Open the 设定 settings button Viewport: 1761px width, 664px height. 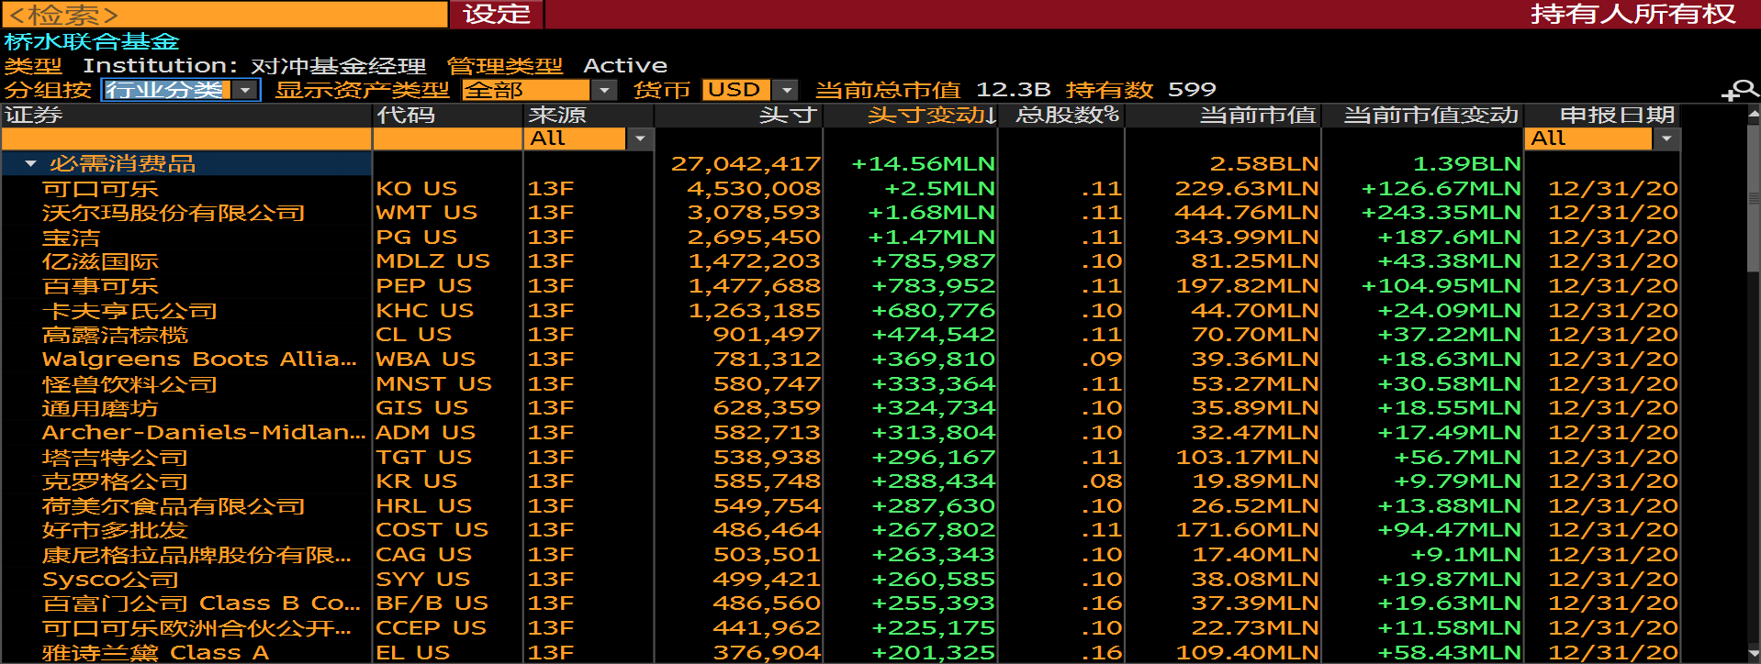[497, 15]
